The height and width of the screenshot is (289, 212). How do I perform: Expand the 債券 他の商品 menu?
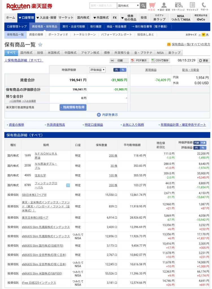(129, 18)
